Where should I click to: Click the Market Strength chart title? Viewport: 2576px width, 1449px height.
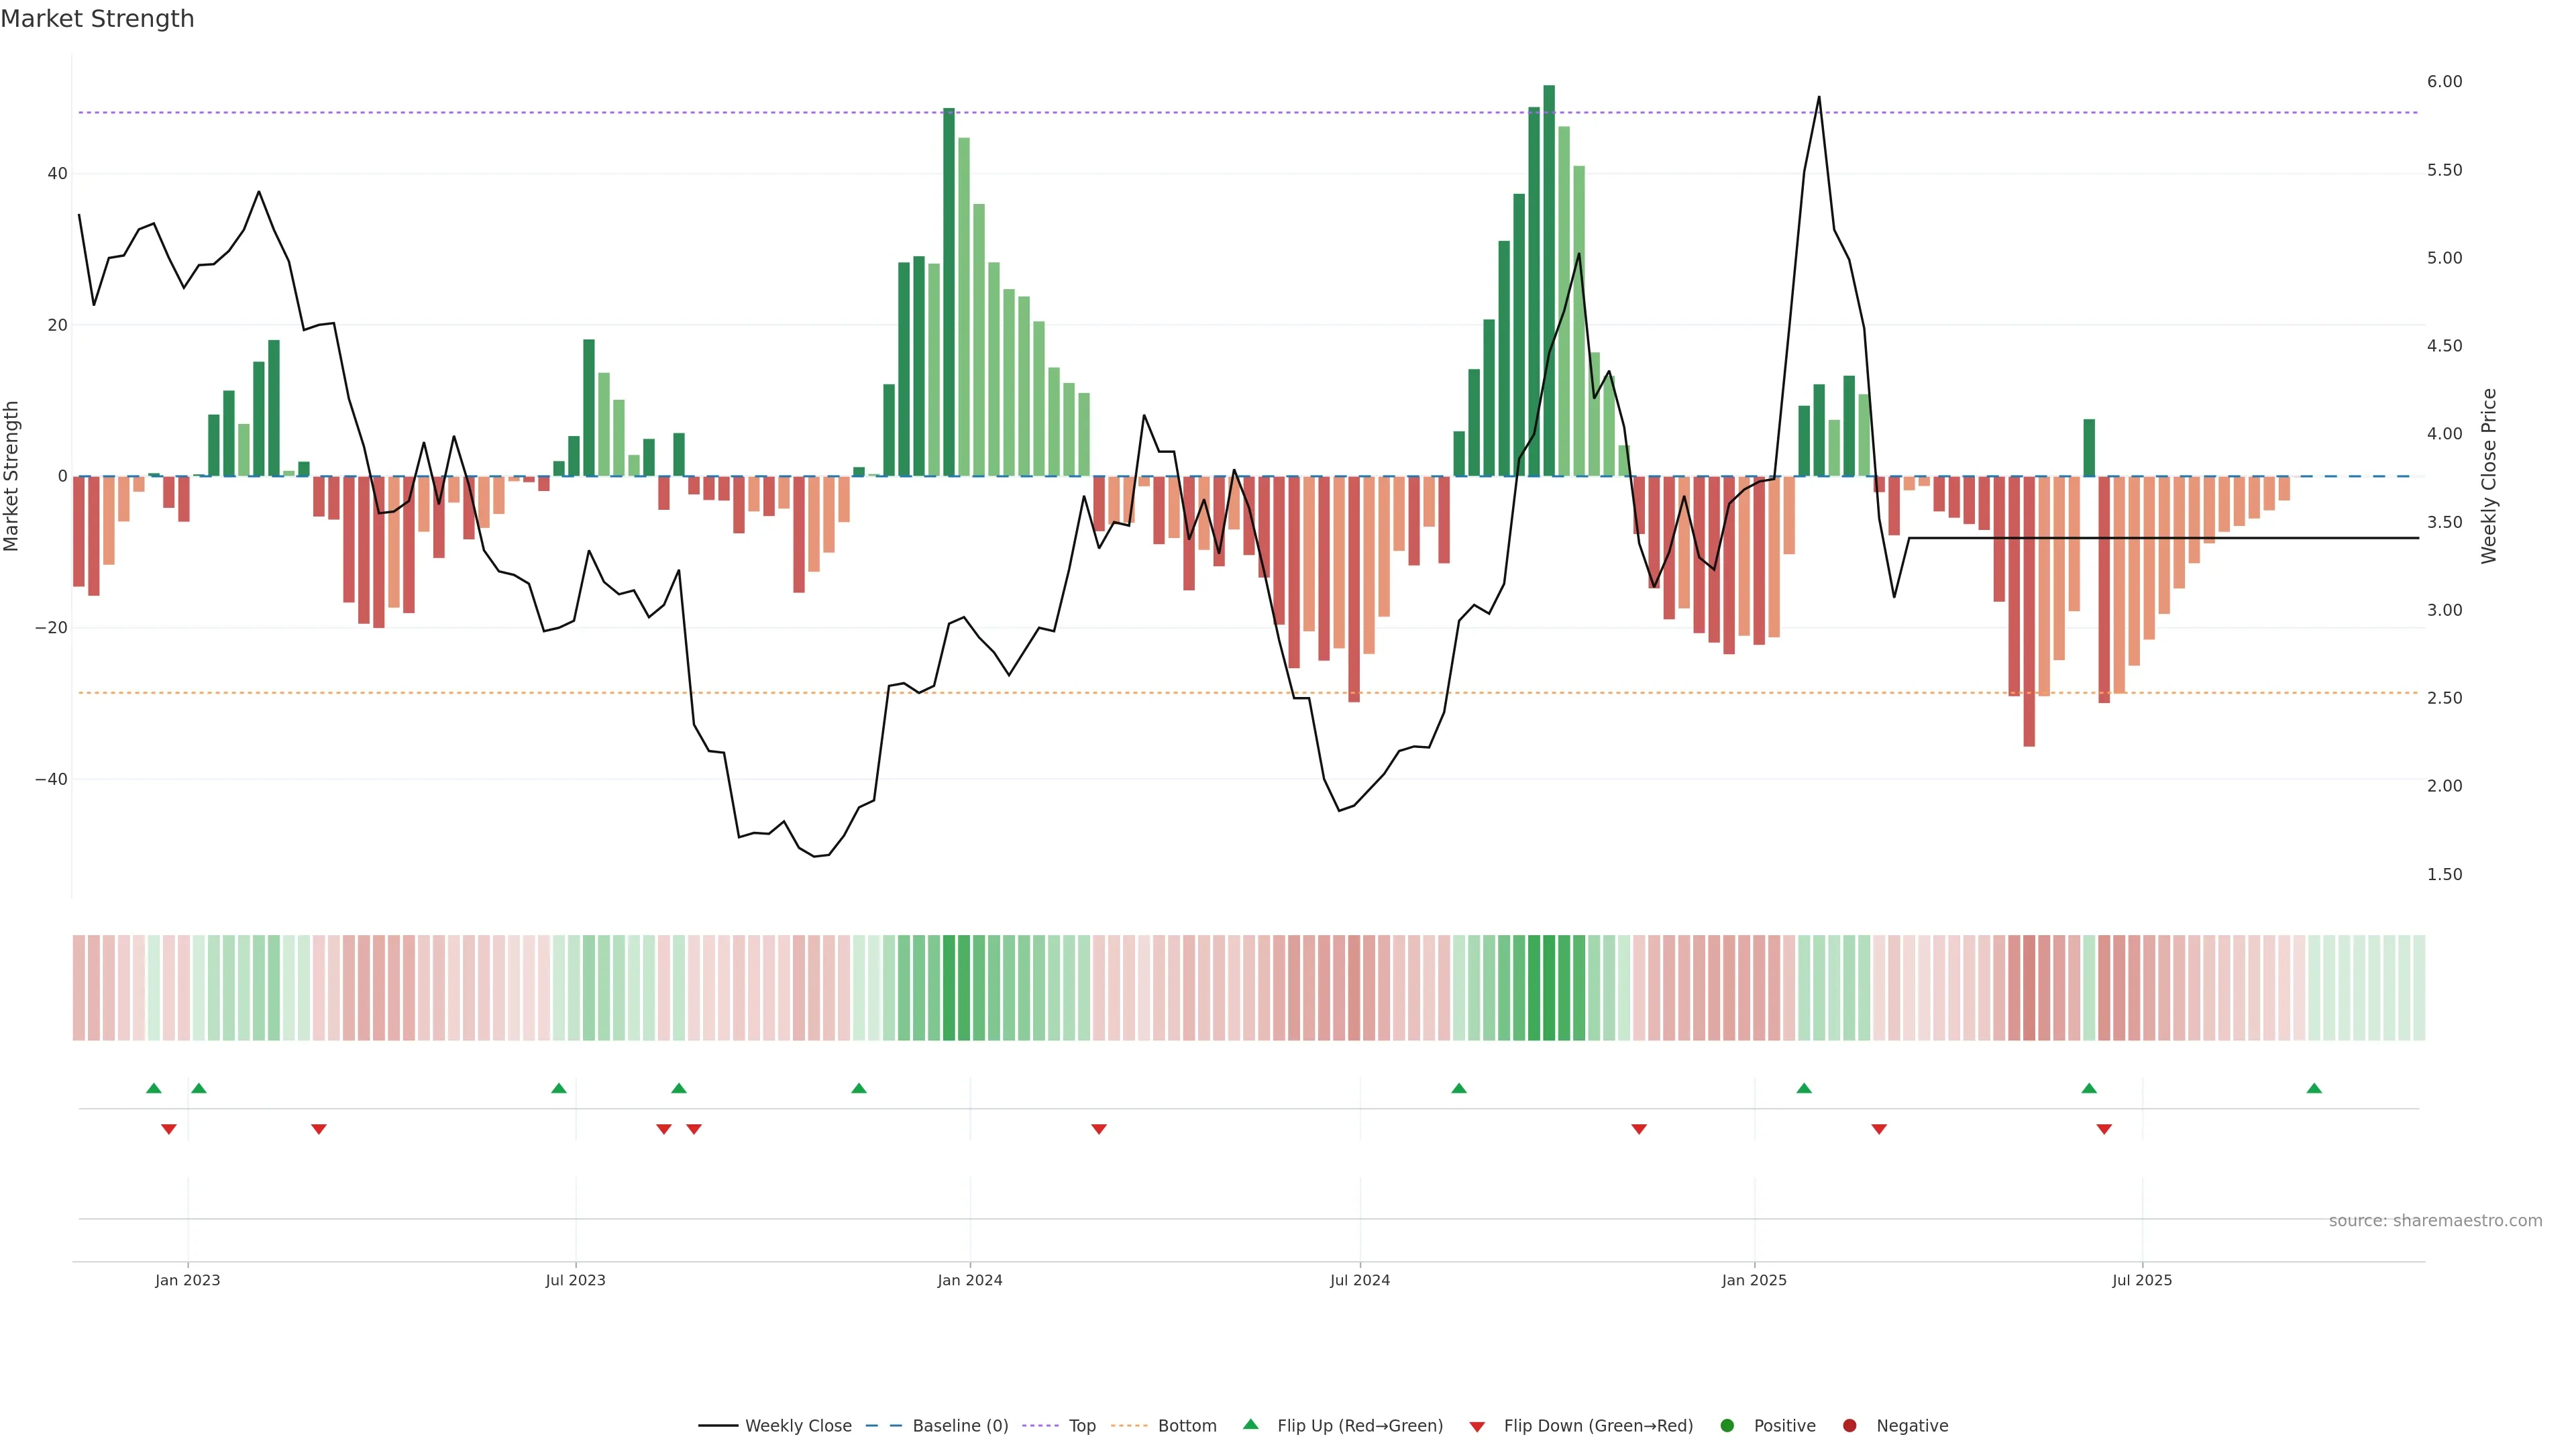[97, 19]
